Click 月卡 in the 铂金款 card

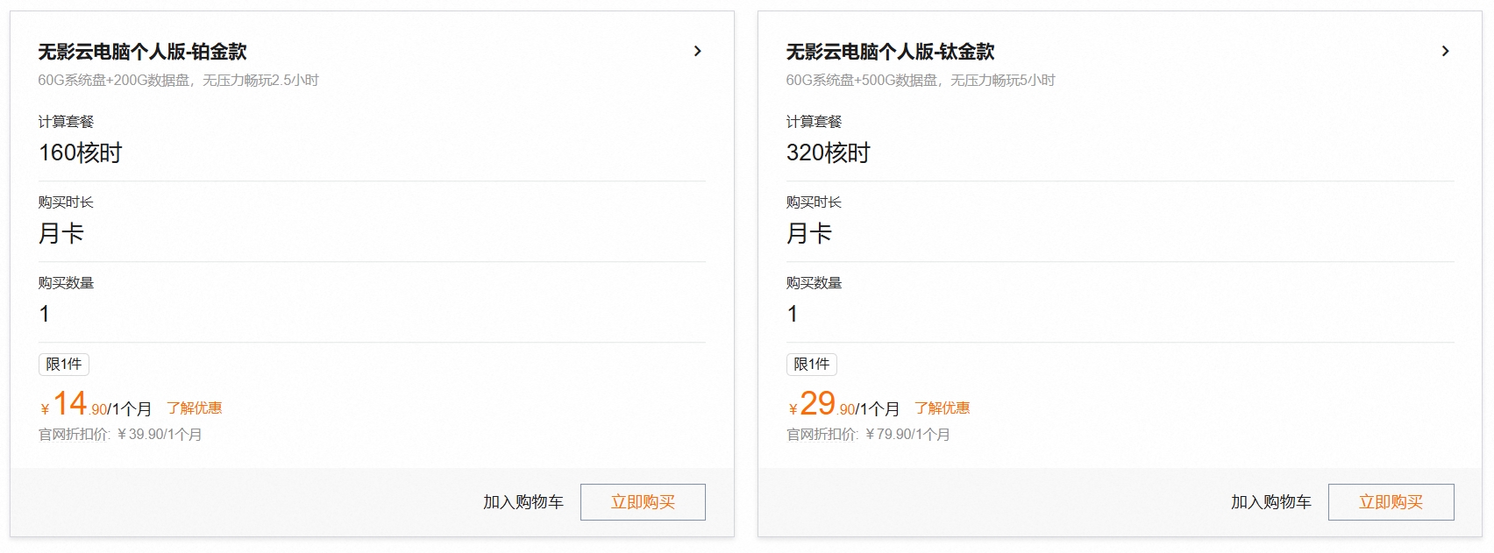tap(60, 233)
